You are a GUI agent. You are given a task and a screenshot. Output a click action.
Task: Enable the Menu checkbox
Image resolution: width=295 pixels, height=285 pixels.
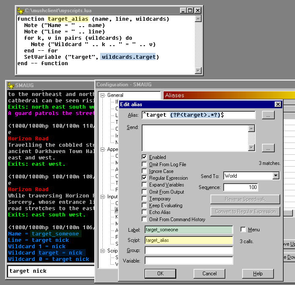tap(243, 230)
